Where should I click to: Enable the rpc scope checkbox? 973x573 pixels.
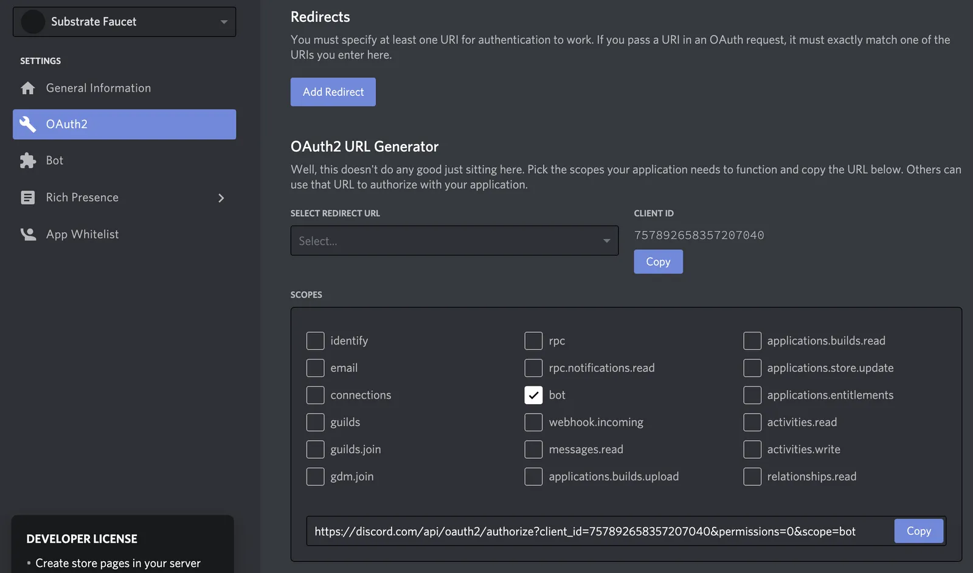point(533,341)
